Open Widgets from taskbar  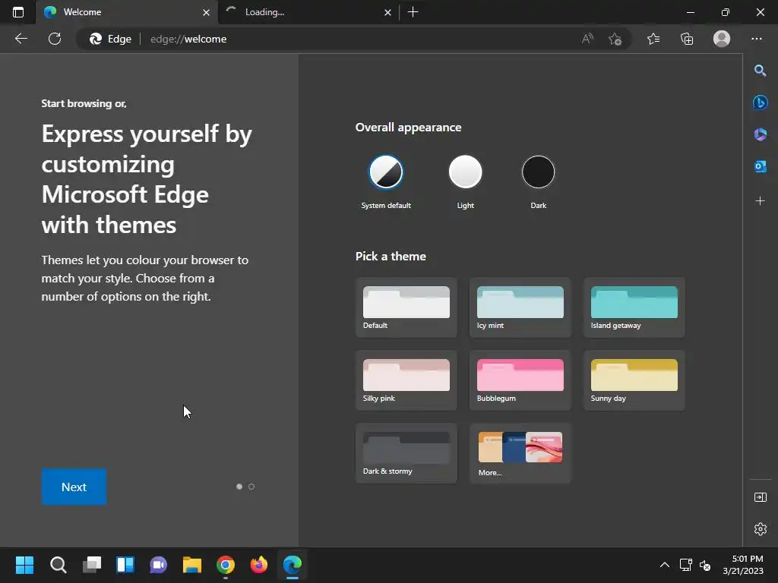point(125,565)
